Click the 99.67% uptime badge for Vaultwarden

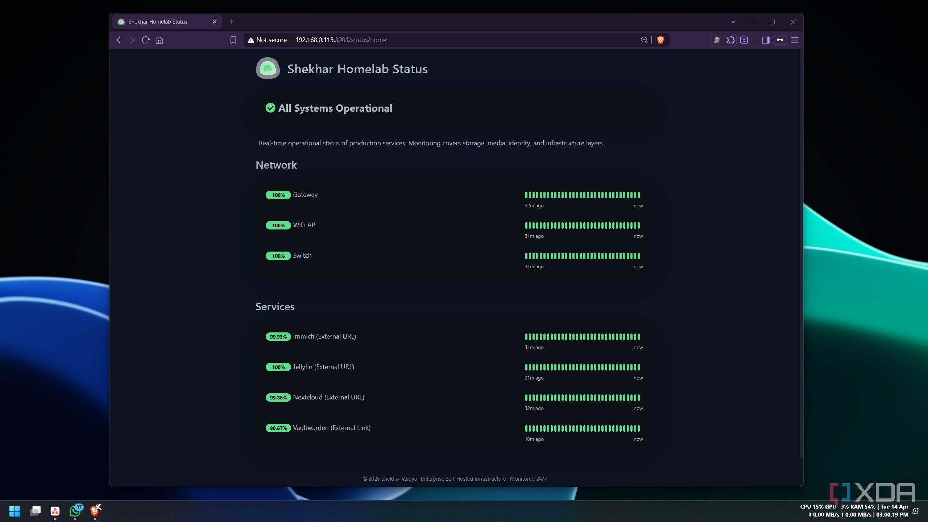pos(278,428)
